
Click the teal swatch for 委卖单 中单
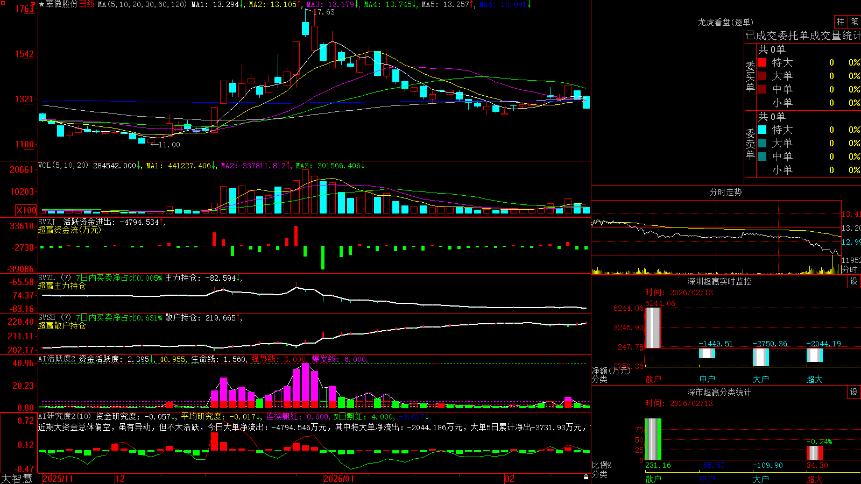tap(762, 156)
